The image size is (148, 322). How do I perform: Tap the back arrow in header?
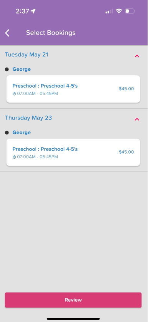pyautogui.click(x=7, y=33)
